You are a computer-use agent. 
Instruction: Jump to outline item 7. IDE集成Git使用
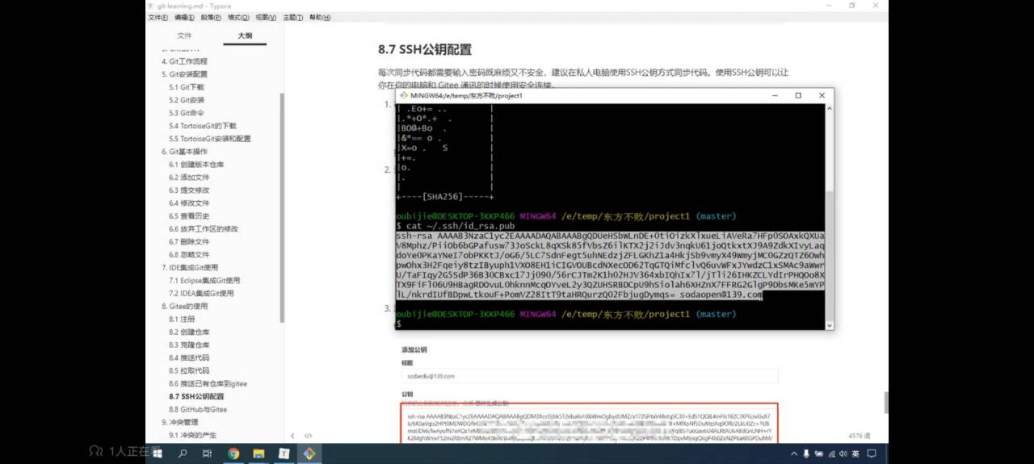(x=190, y=267)
